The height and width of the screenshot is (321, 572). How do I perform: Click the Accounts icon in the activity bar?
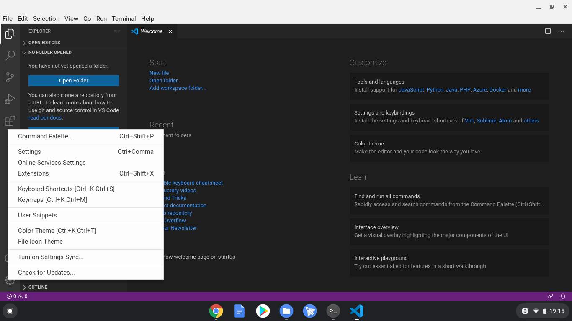coord(10,259)
